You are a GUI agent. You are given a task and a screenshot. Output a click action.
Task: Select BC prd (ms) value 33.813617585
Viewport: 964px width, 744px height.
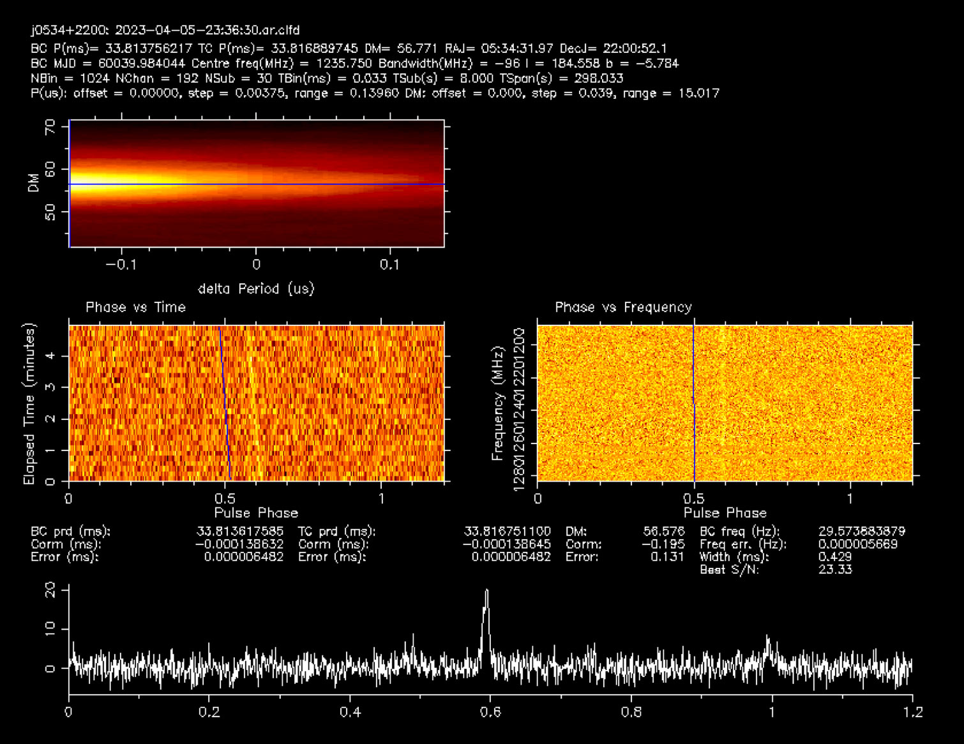click(x=240, y=532)
